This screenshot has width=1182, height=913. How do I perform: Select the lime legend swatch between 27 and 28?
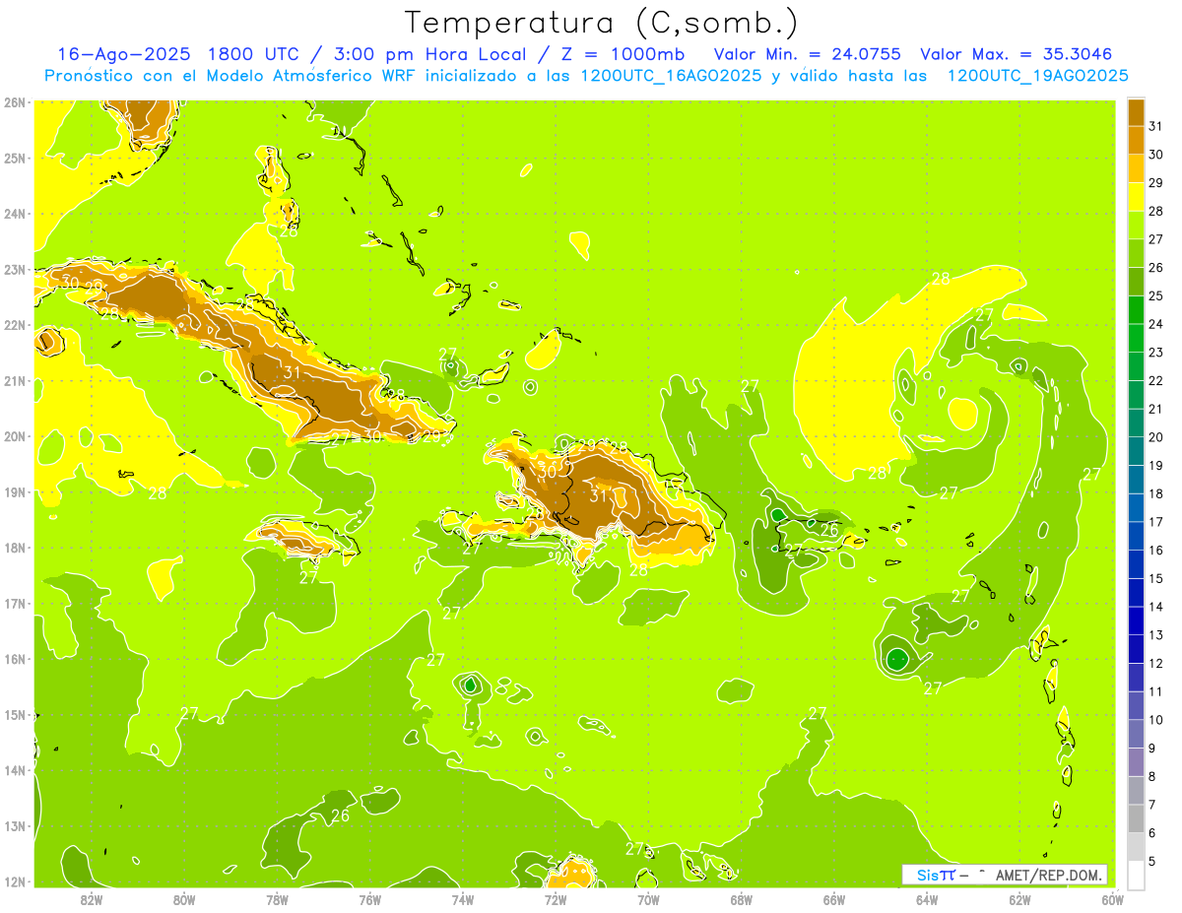(1136, 226)
